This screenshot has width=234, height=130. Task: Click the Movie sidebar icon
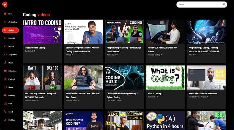point(5,87)
